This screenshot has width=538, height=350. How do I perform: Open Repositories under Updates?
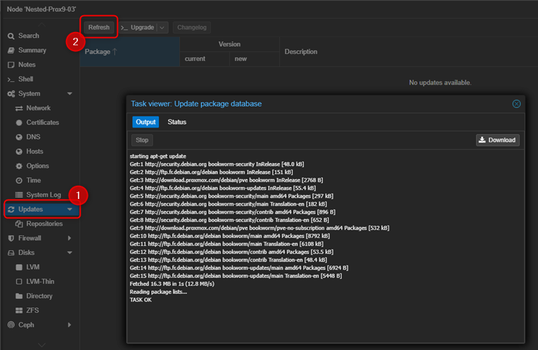[44, 224]
